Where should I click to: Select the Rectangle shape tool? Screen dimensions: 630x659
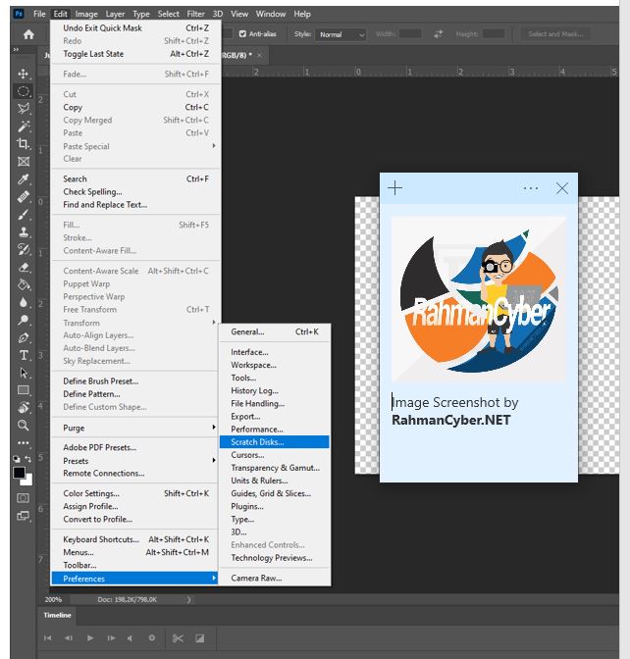[24, 390]
